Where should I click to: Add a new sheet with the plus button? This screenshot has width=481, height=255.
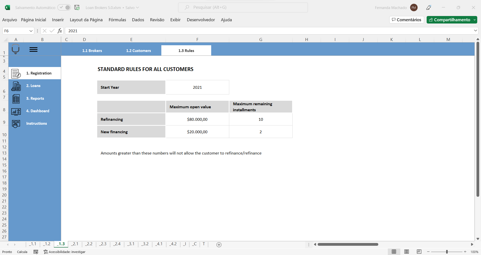(x=219, y=244)
